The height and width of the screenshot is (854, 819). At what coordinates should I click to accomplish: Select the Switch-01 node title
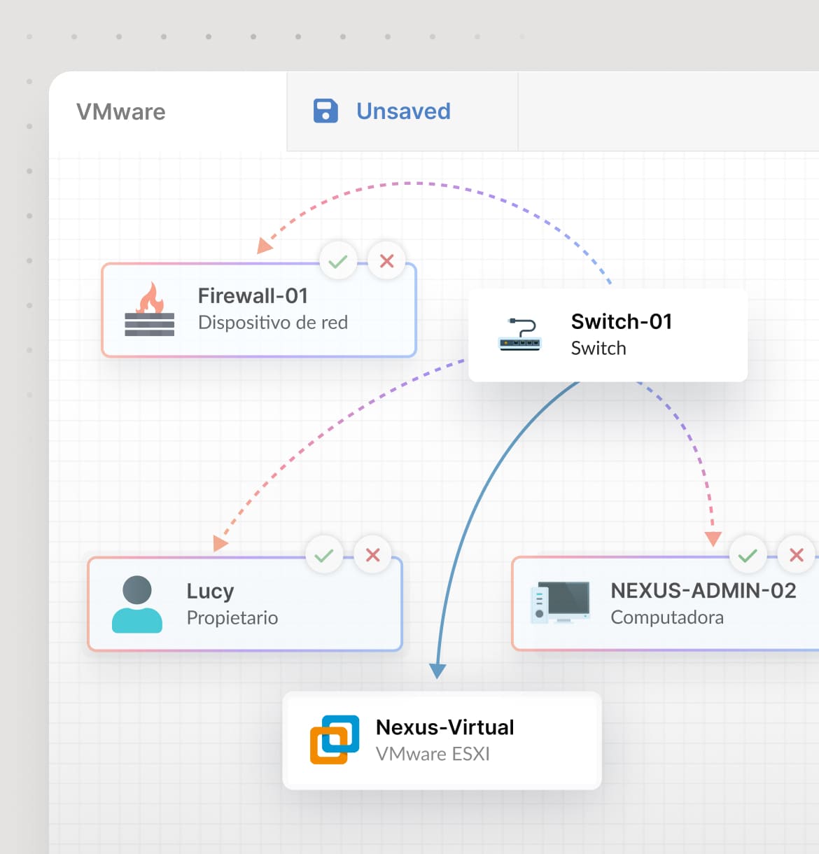[622, 321]
